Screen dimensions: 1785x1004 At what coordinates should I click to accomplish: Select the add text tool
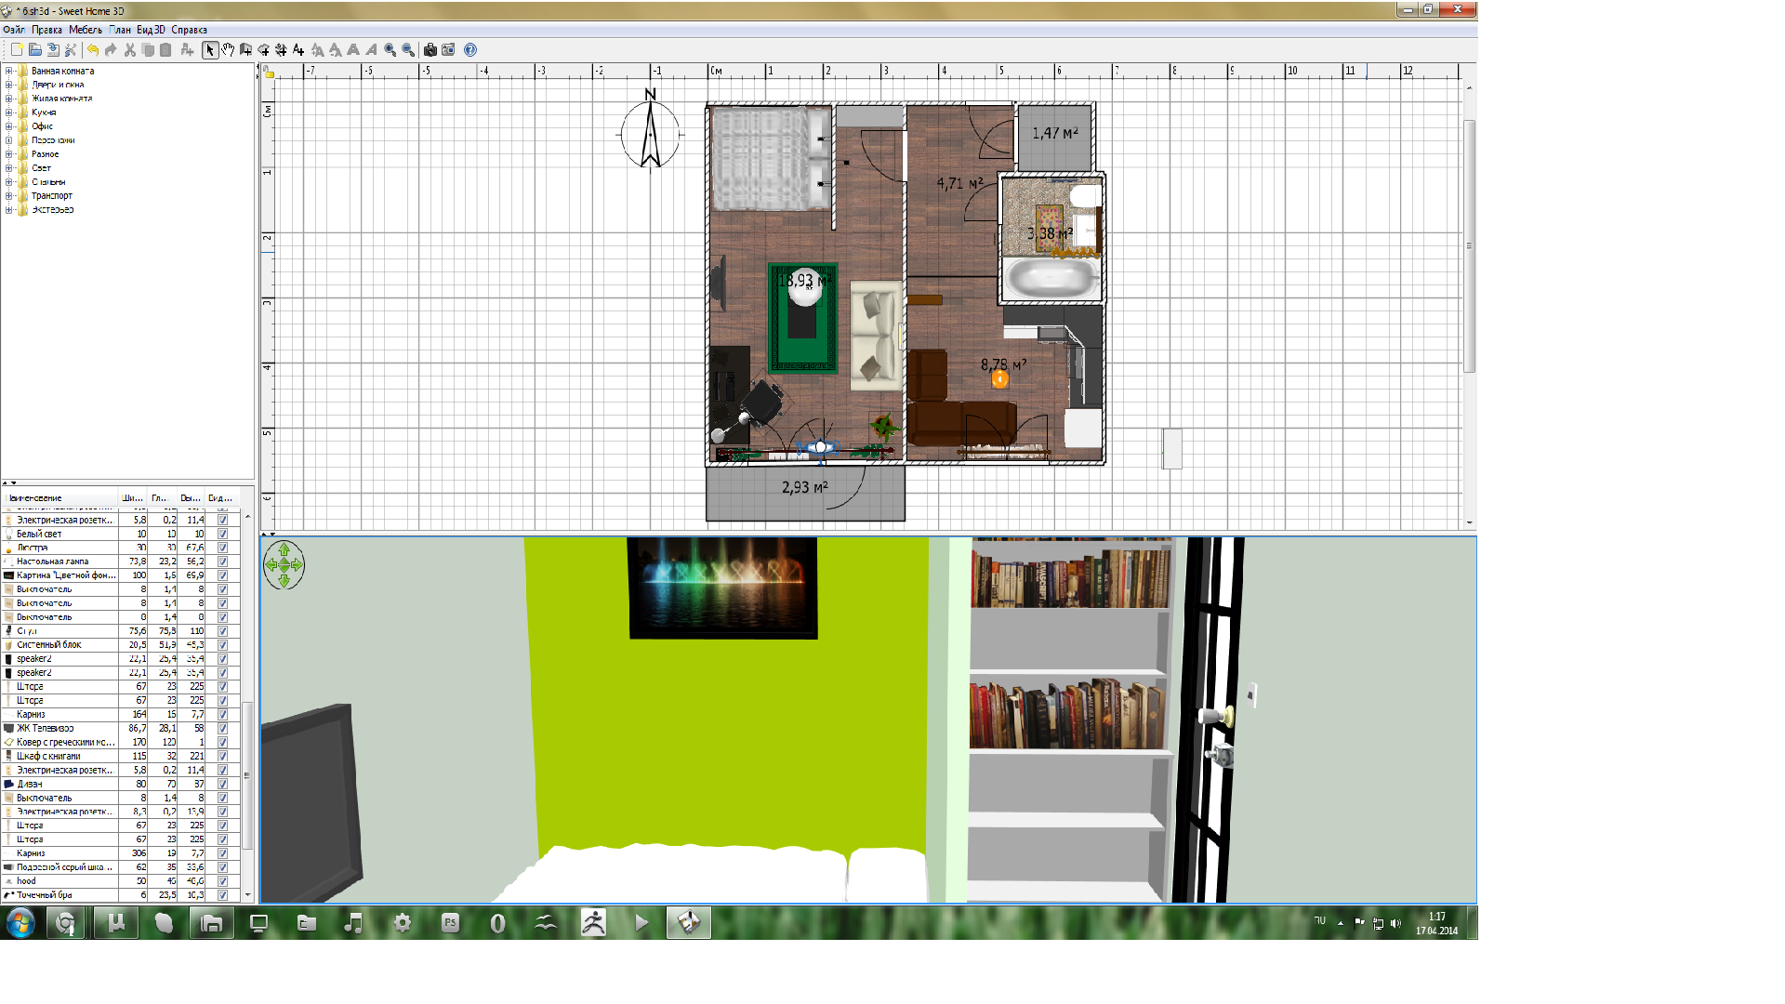pos(298,50)
